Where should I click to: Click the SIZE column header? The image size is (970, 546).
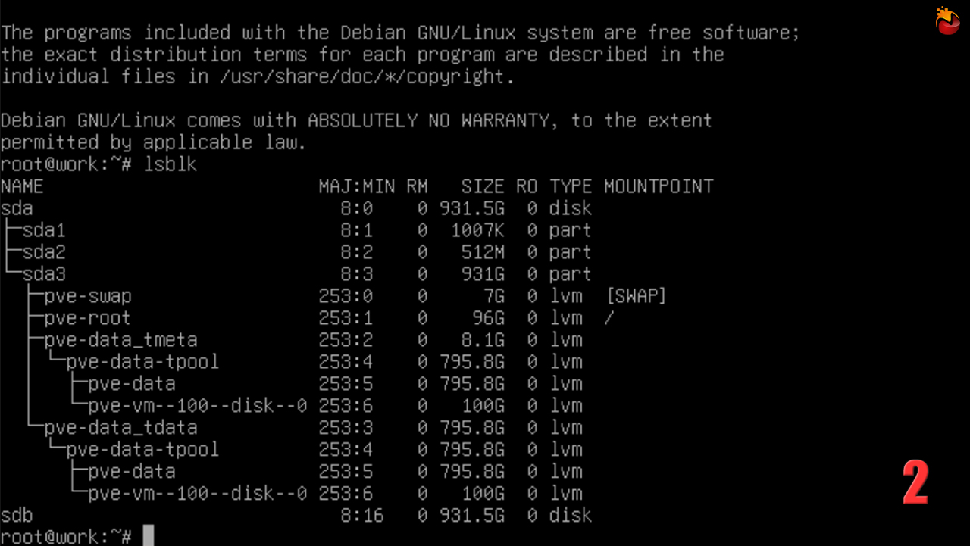tap(483, 186)
